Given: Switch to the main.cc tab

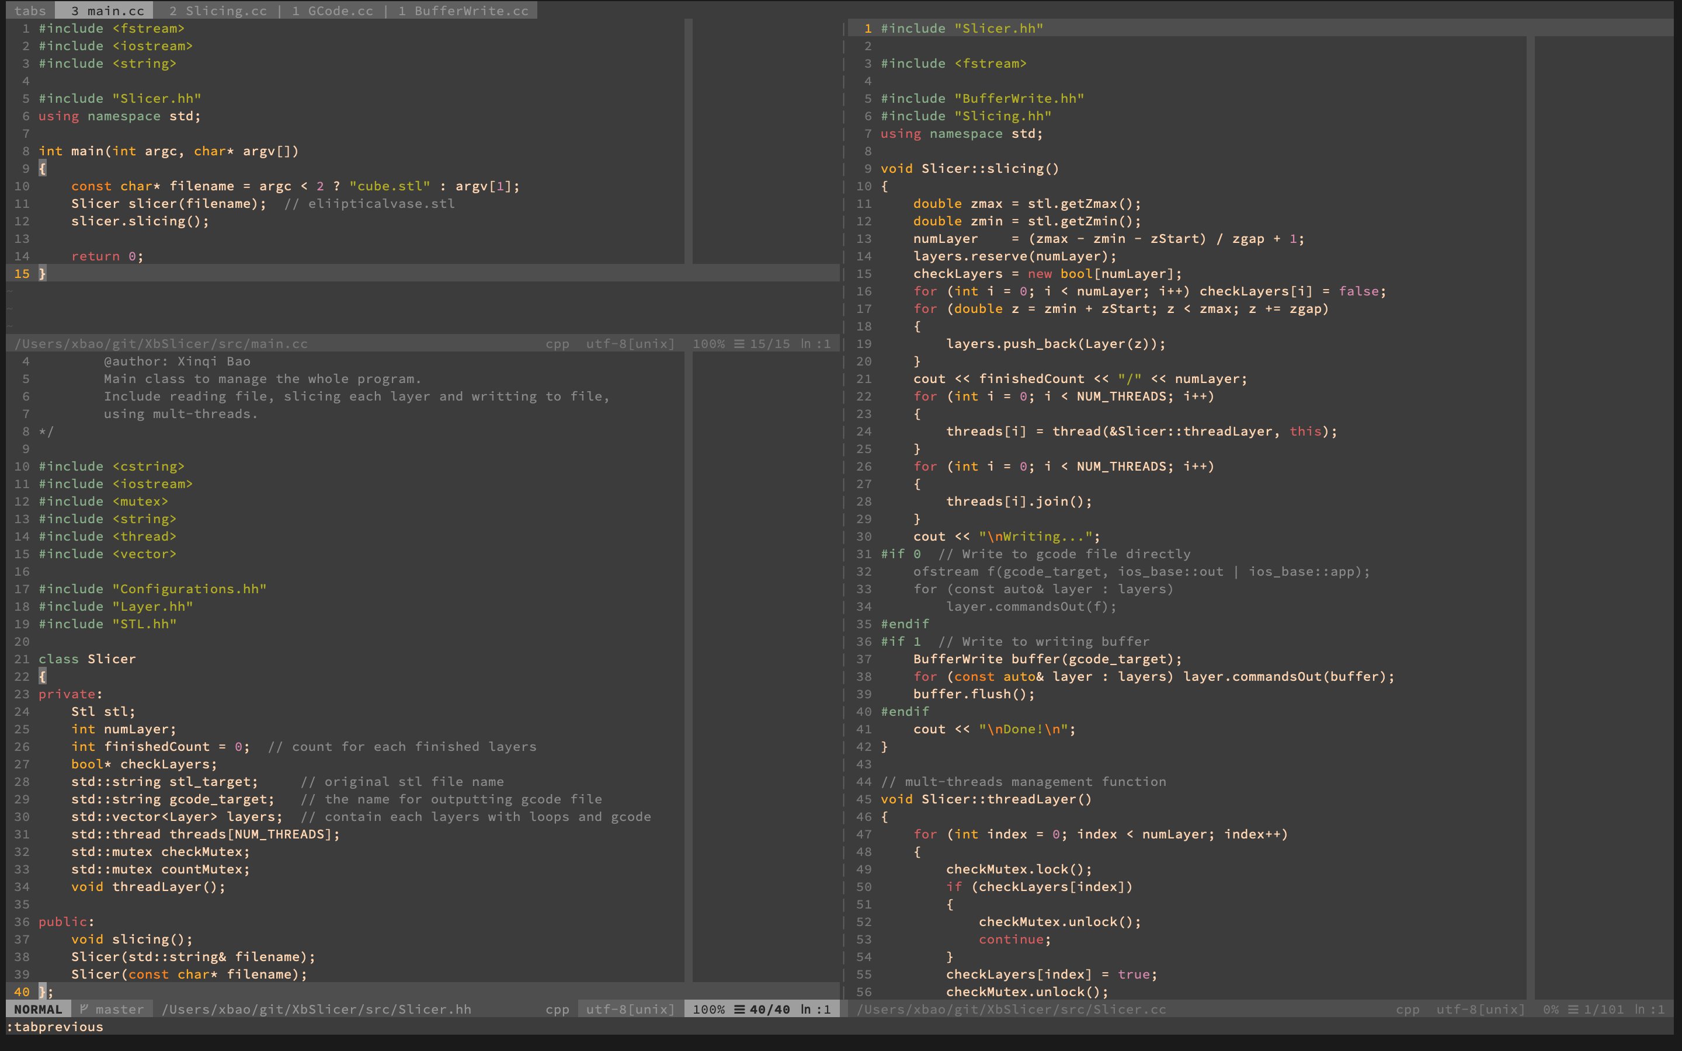Looking at the screenshot, I should pyautogui.click(x=107, y=11).
